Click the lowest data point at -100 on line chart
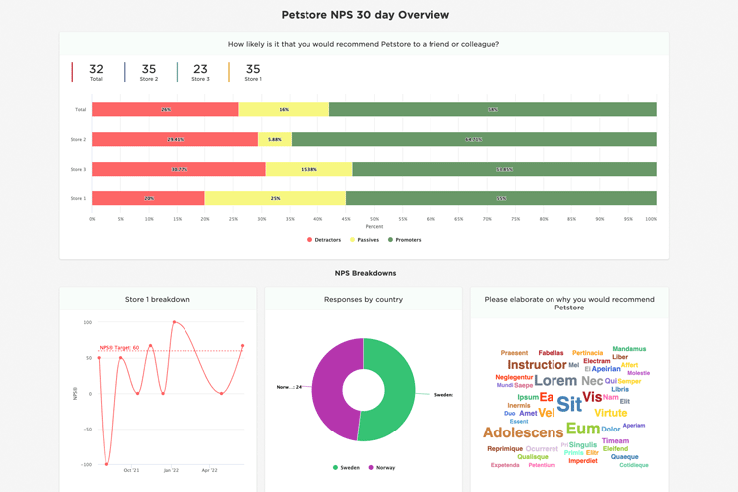Screen dimensions: 738x492 click(x=106, y=464)
